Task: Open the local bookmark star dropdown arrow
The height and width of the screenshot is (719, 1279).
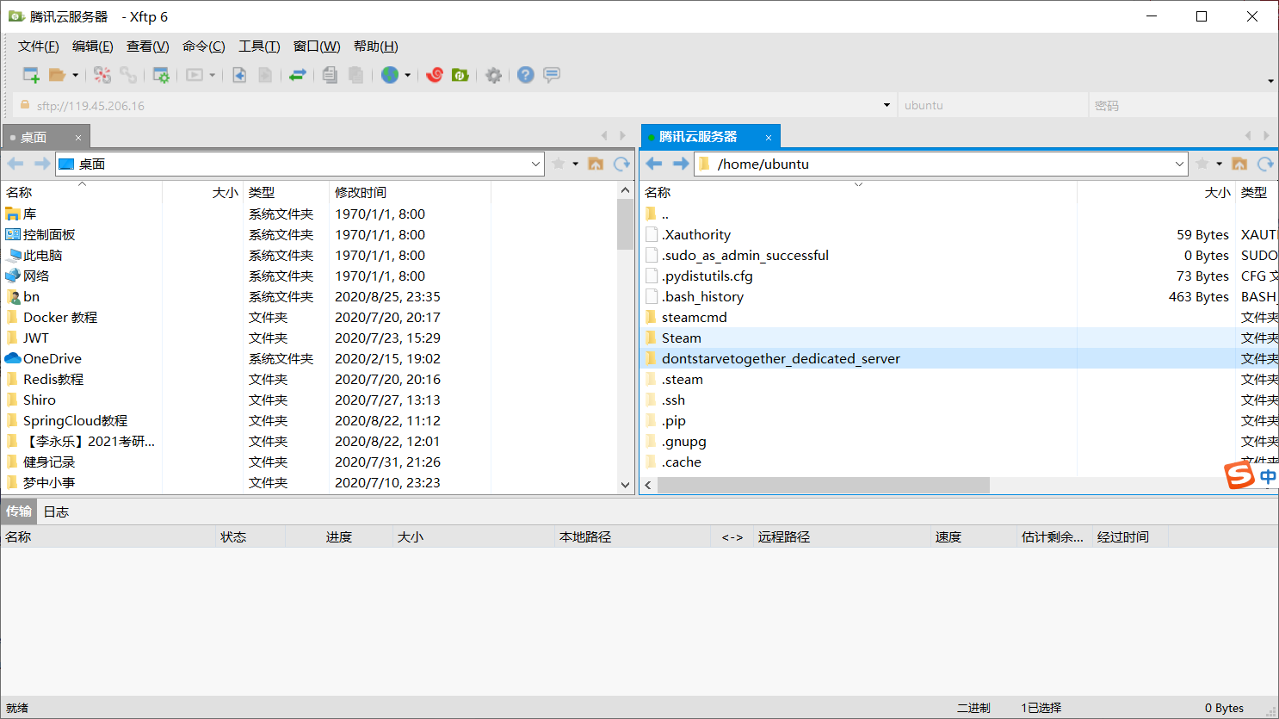Action: 575,164
